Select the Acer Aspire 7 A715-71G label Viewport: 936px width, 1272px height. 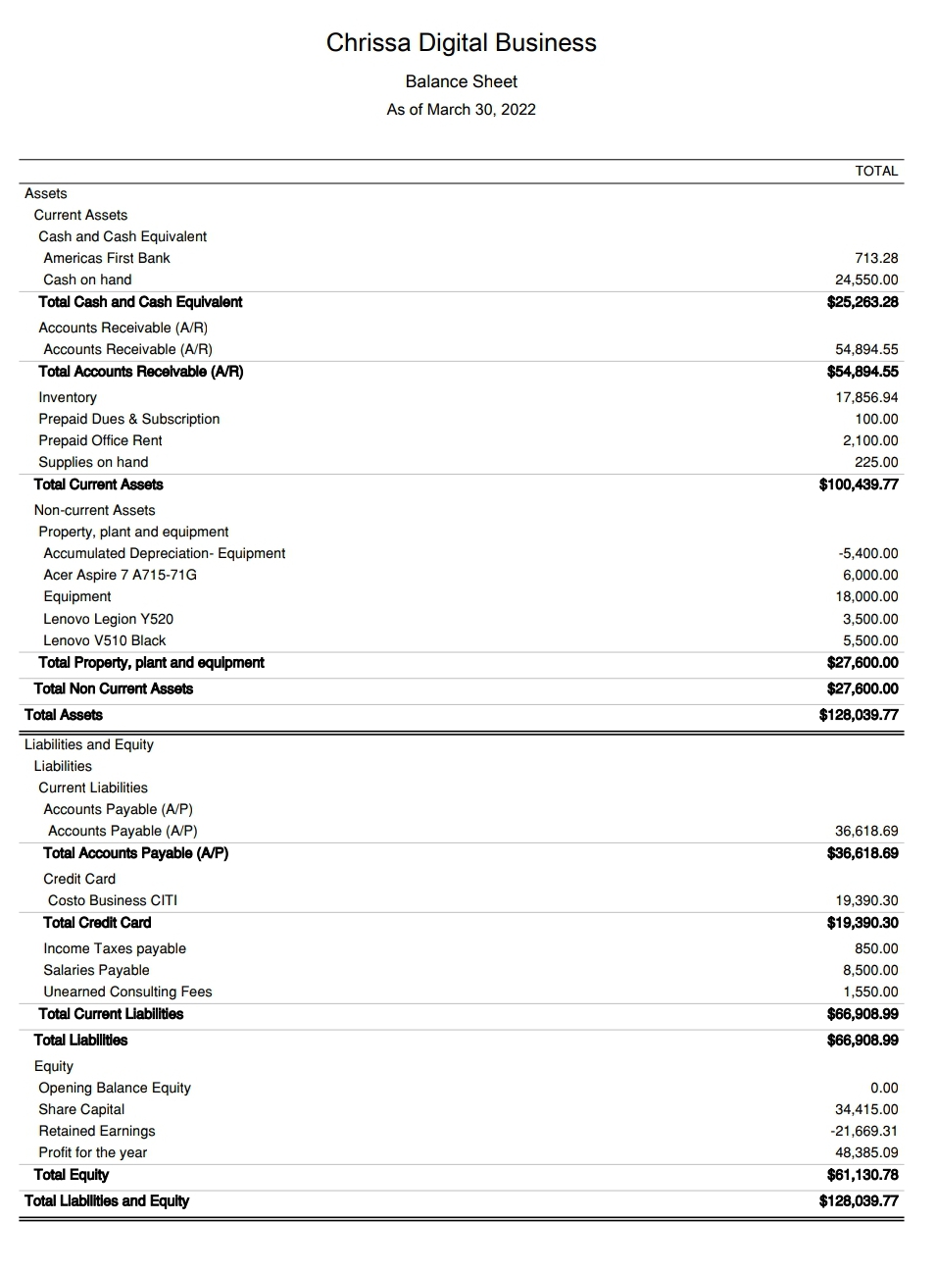pos(120,575)
